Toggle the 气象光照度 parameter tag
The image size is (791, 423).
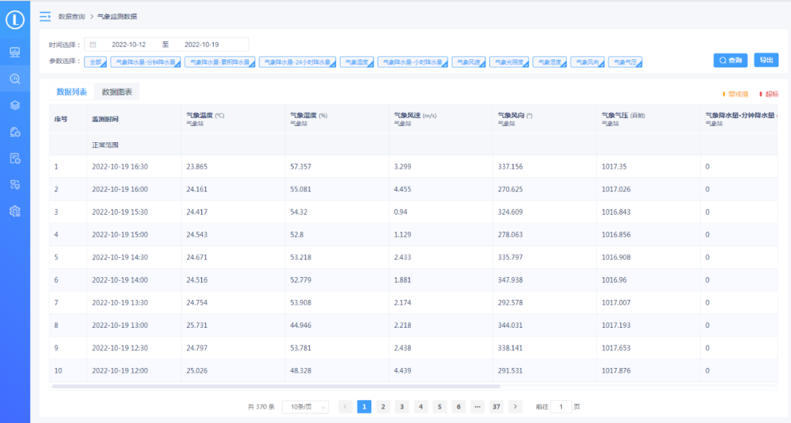click(509, 62)
